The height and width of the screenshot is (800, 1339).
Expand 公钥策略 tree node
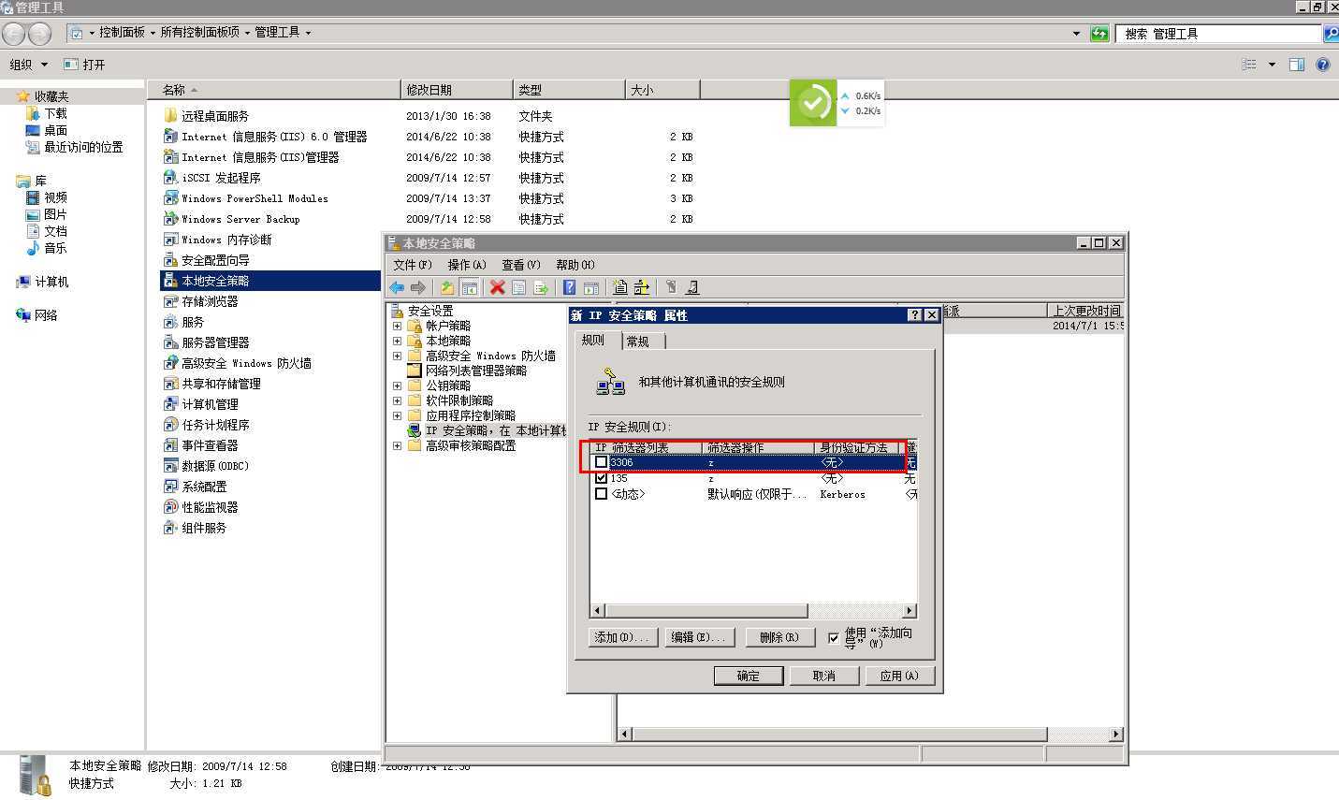[x=397, y=385]
